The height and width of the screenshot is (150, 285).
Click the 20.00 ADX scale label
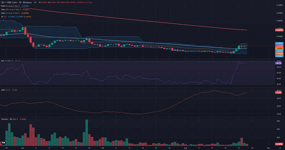(279, 106)
